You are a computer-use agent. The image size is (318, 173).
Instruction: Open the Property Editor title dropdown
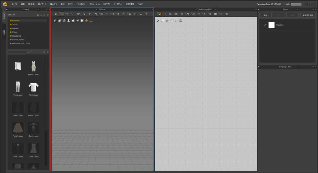click(x=297, y=67)
